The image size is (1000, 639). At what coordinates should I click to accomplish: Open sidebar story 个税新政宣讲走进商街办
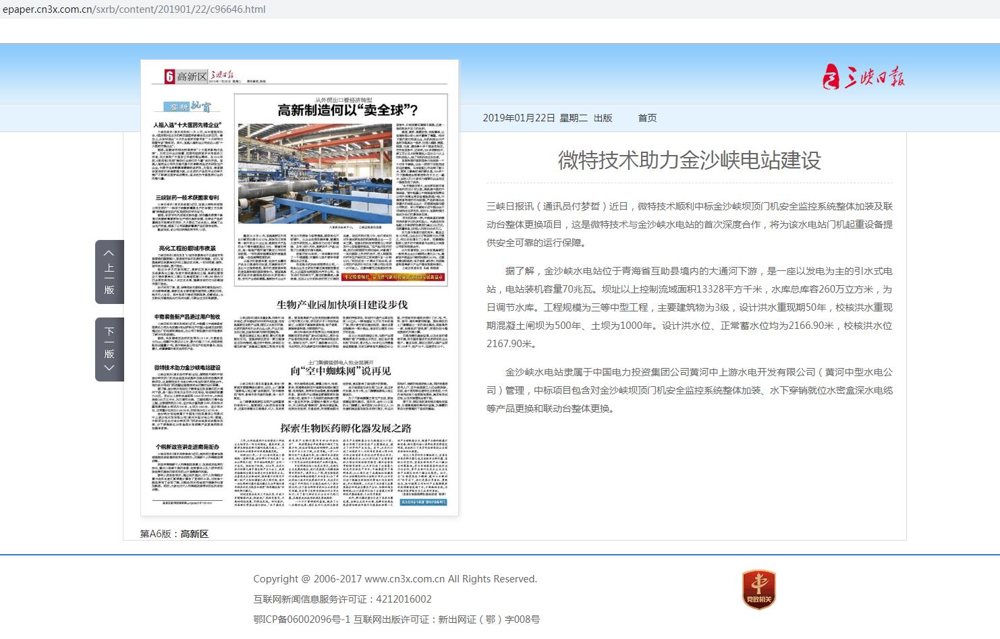tap(187, 447)
